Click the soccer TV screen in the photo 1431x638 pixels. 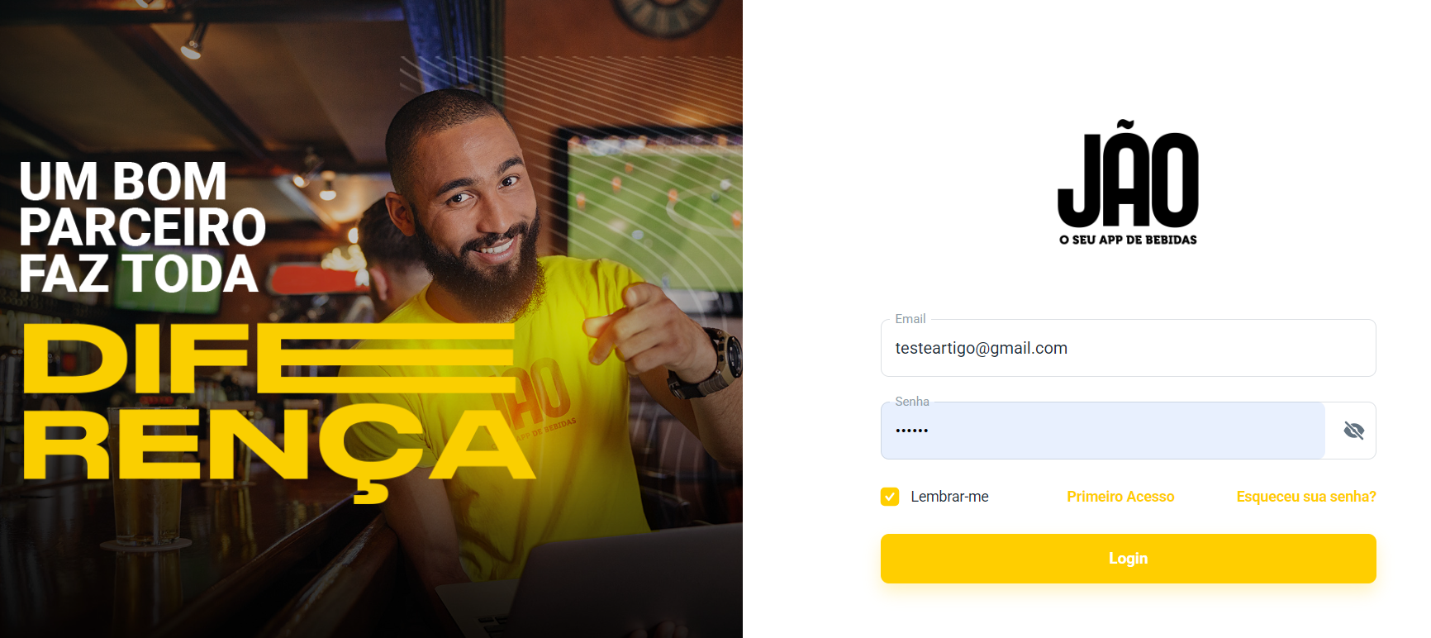click(x=653, y=207)
